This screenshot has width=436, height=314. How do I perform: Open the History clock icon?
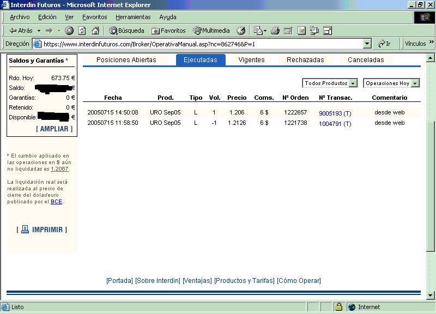(x=241, y=31)
